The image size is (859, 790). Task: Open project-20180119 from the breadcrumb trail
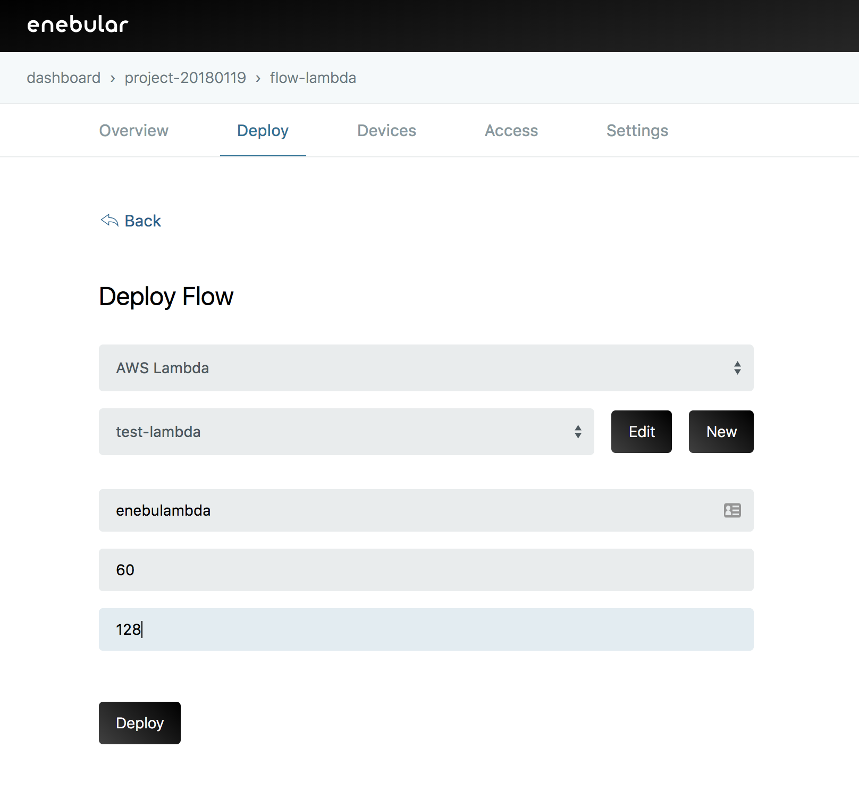tap(185, 78)
